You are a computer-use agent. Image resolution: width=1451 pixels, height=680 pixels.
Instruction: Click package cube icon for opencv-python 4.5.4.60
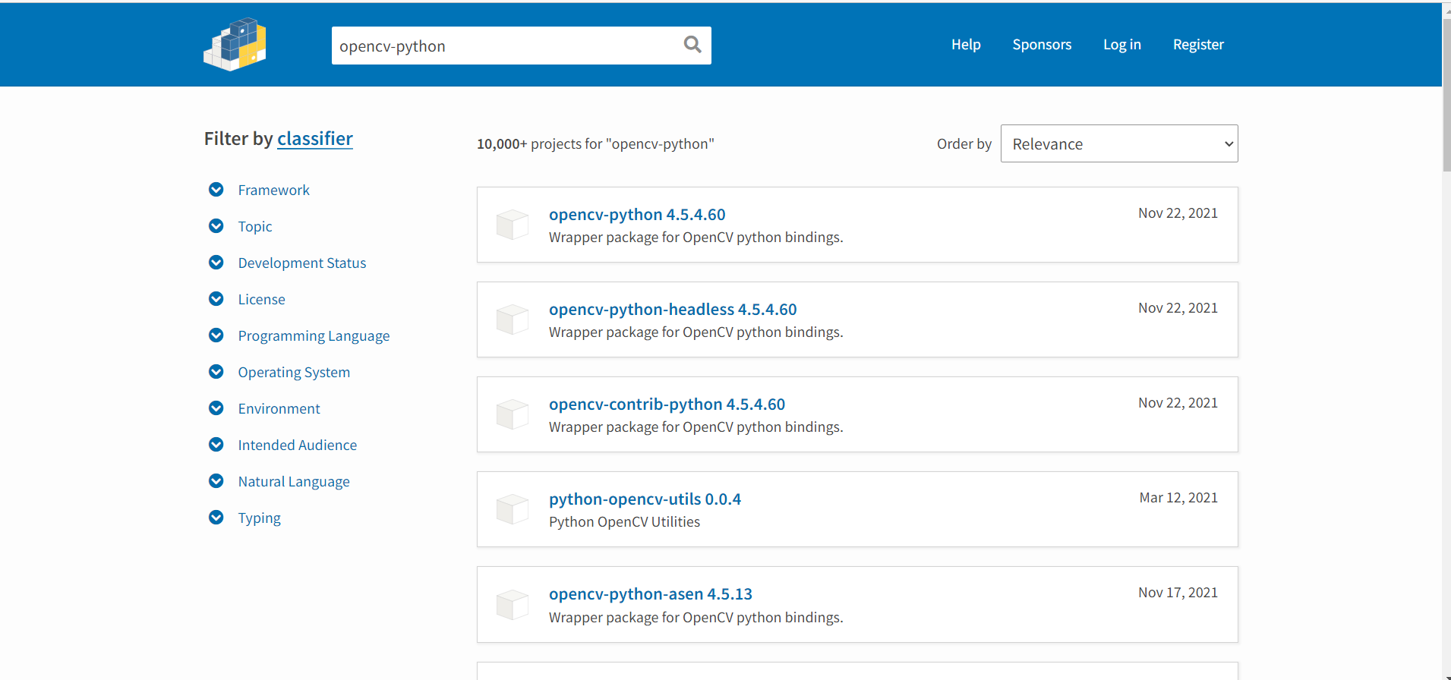click(x=513, y=225)
